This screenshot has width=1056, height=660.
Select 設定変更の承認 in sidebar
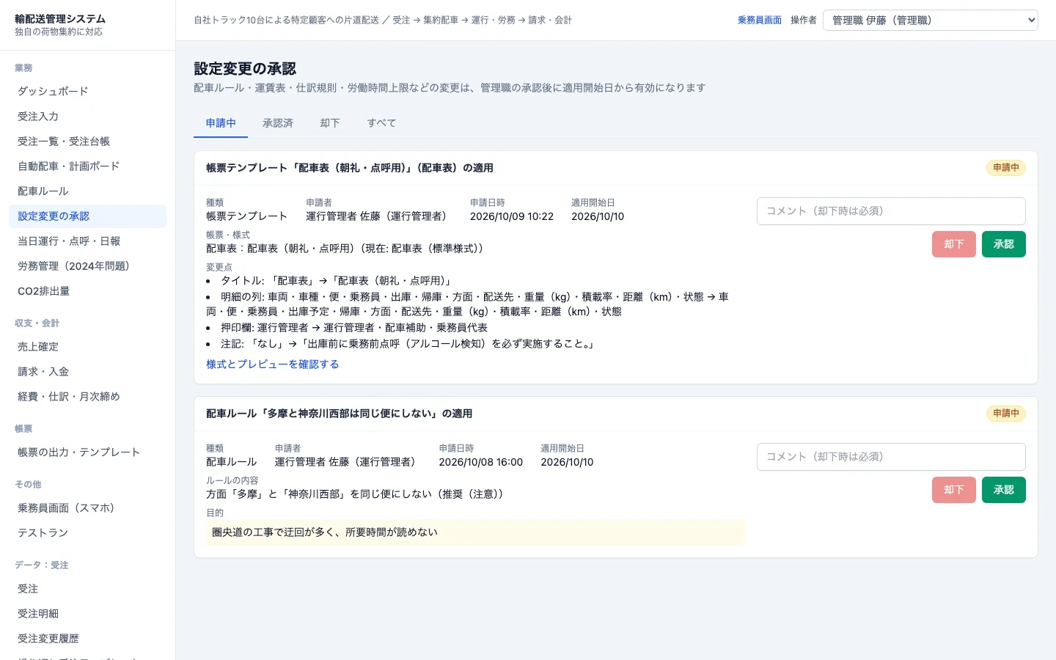pos(87,216)
